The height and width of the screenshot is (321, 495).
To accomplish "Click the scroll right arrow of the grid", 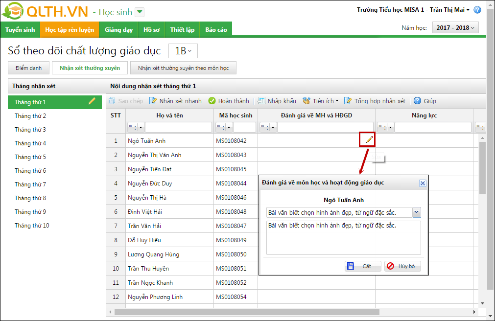I will (474, 312).
